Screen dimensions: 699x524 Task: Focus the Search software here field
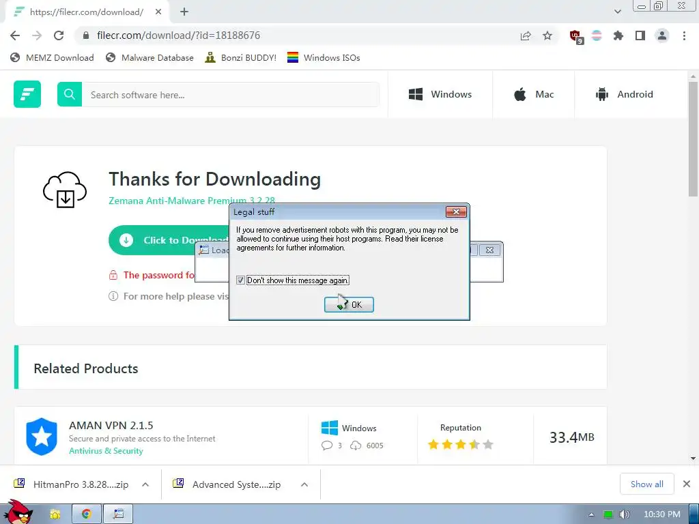coord(231,94)
